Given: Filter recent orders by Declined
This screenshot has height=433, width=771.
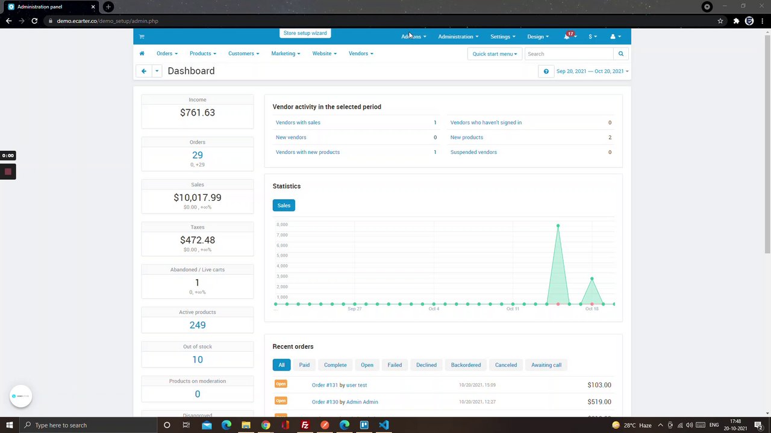Looking at the screenshot, I should coord(426,365).
